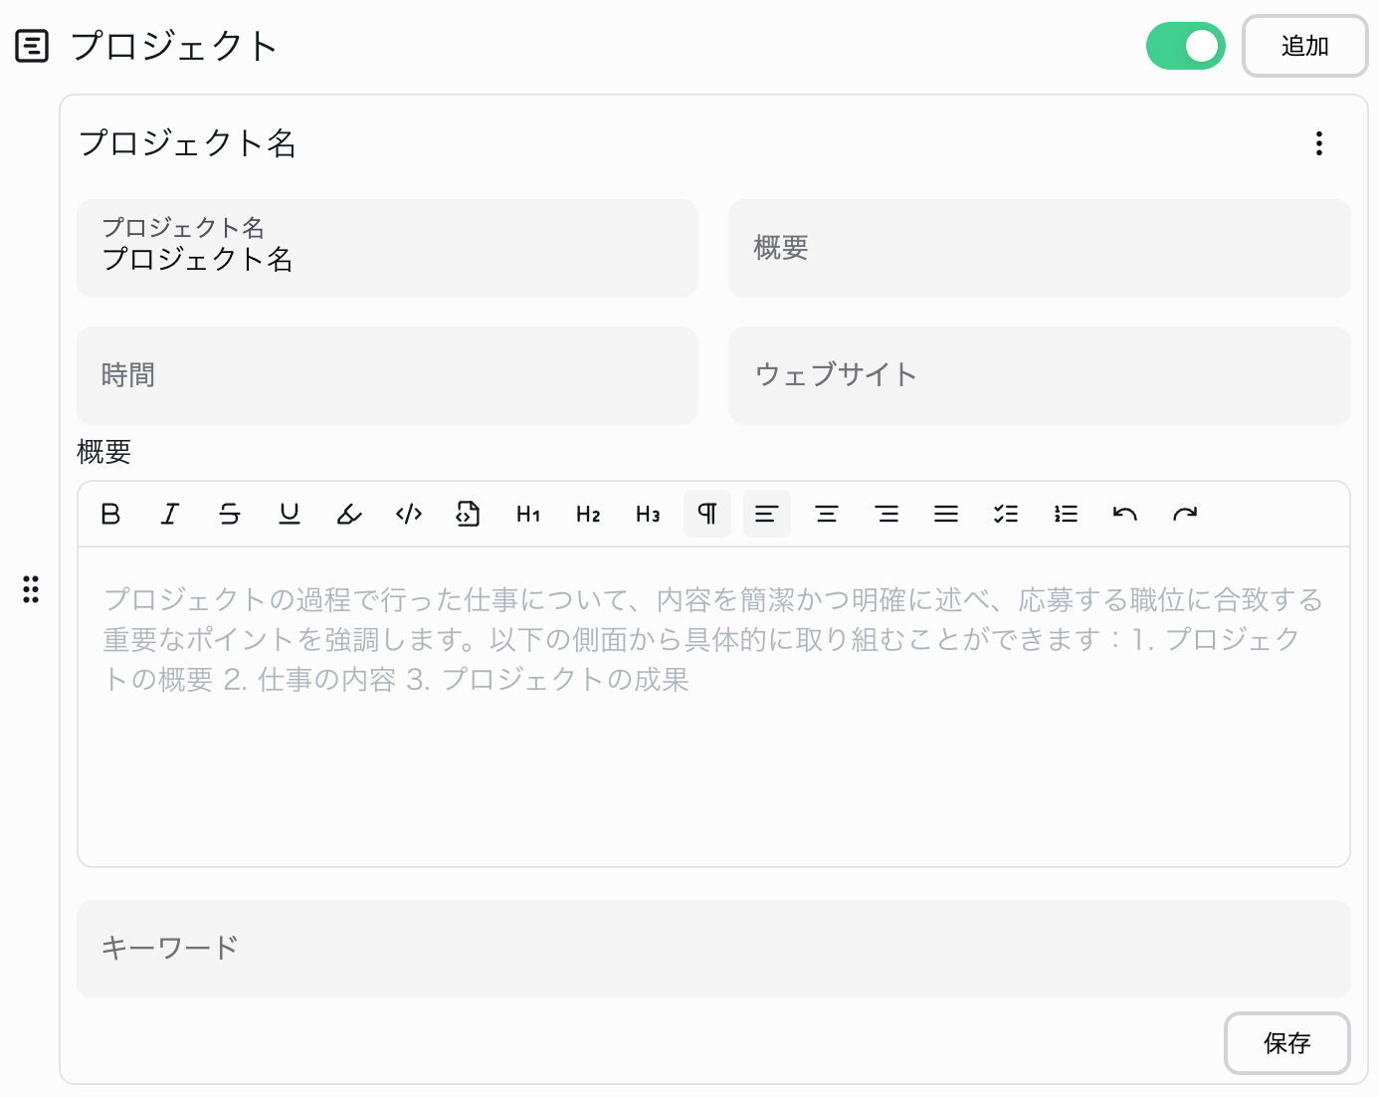The image size is (1379, 1097).
Task: Align text center
Action: click(827, 514)
